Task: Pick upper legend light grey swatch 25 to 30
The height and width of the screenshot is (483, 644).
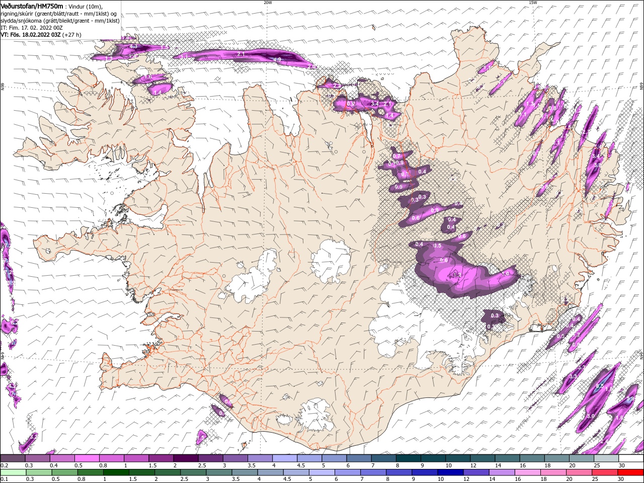Action: tap(606, 458)
